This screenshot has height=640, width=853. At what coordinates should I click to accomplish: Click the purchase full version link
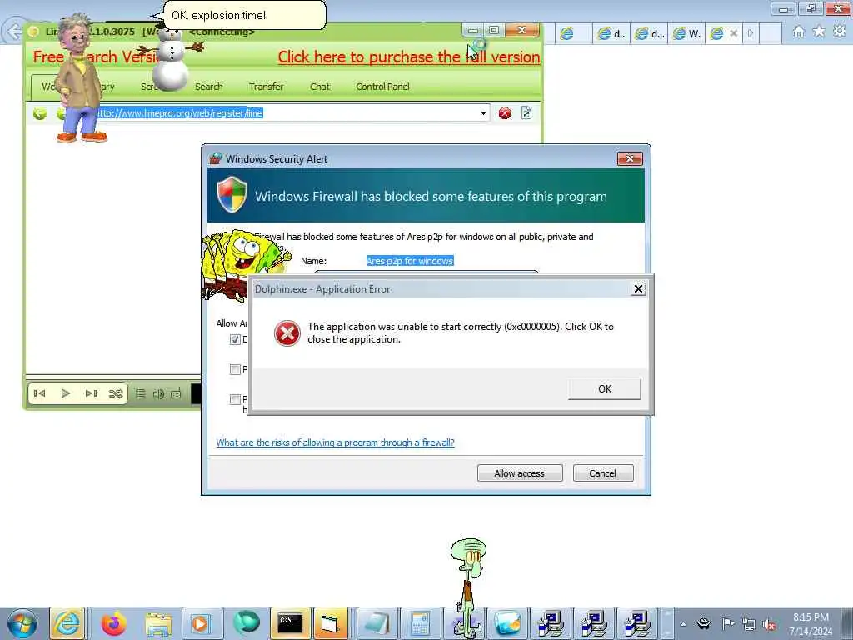[x=408, y=57]
